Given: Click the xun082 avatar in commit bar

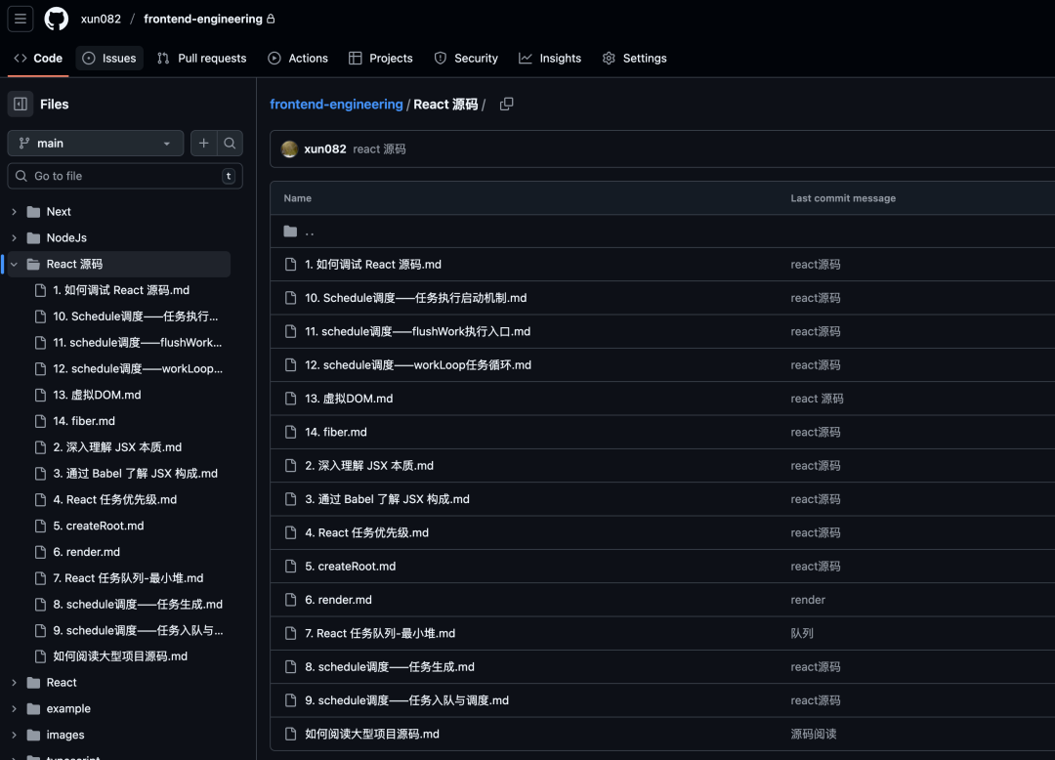Looking at the screenshot, I should pos(290,149).
